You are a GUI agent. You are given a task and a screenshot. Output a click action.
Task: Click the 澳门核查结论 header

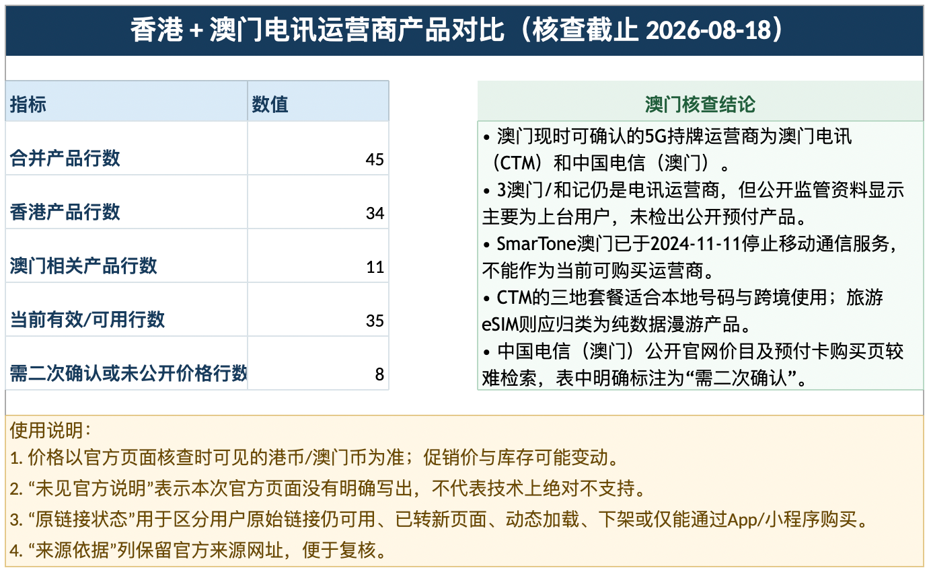point(700,101)
